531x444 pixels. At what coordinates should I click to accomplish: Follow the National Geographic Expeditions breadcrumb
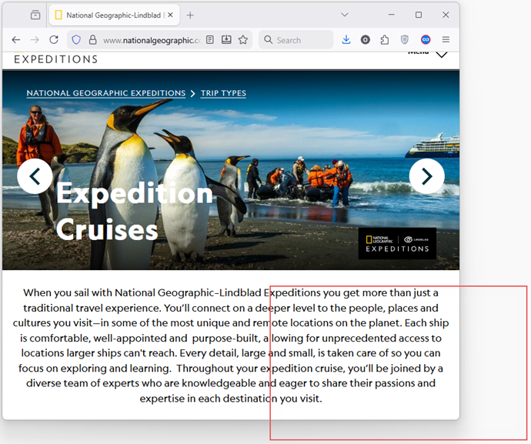tap(105, 94)
